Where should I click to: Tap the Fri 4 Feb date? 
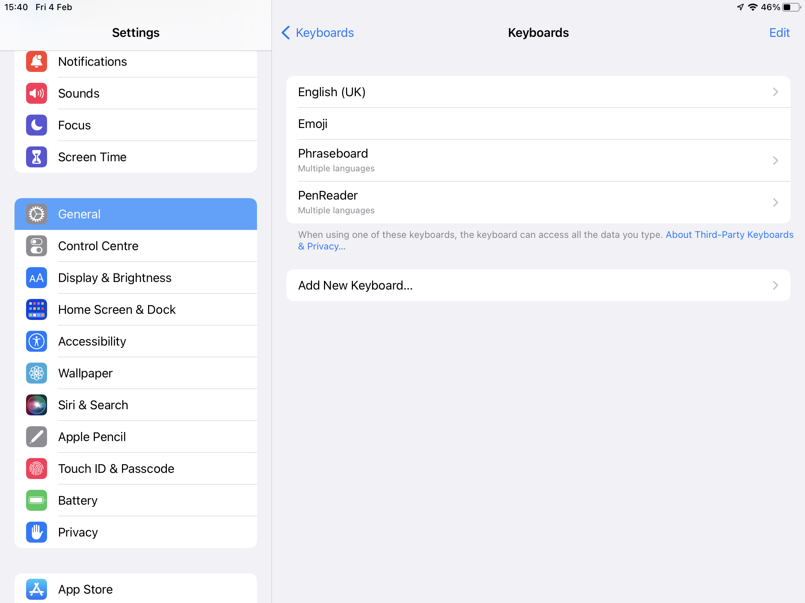click(54, 7)
